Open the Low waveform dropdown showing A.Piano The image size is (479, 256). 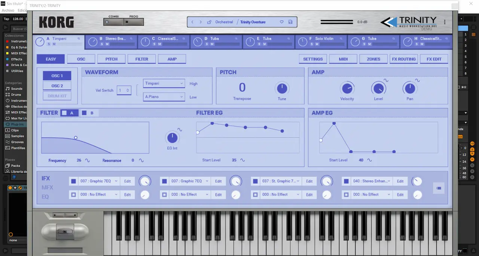(164, 97)
